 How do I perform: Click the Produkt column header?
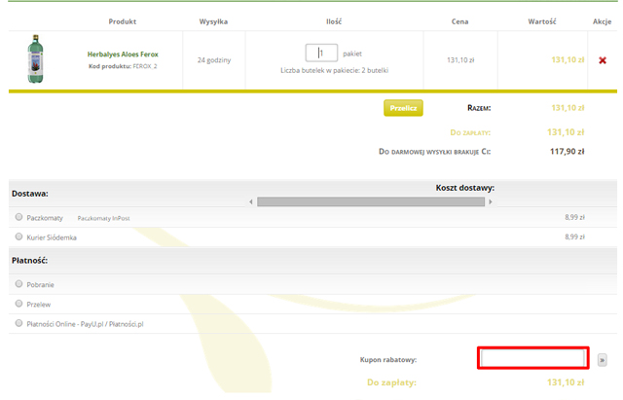[123, 20]
